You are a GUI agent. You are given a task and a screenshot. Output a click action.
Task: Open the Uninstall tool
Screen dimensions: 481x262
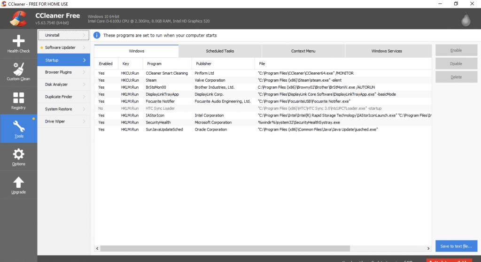pos(64,35)
